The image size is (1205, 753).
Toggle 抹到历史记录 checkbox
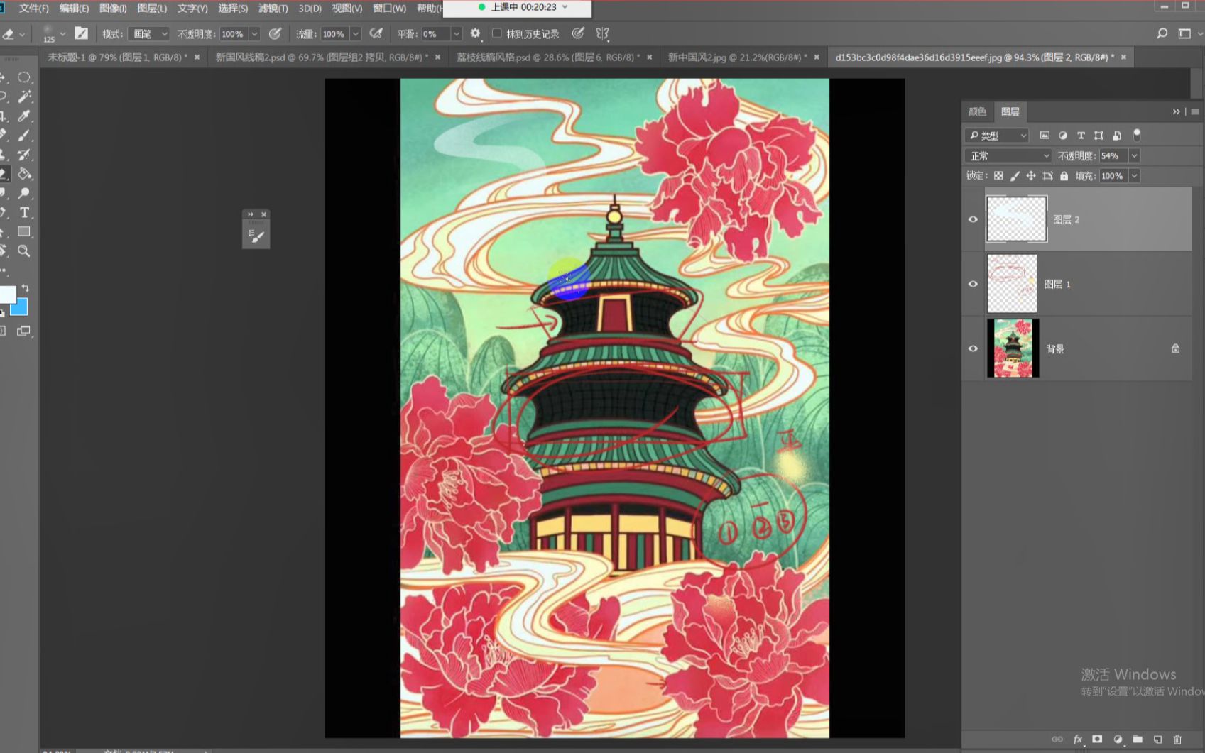coord(497,33)
